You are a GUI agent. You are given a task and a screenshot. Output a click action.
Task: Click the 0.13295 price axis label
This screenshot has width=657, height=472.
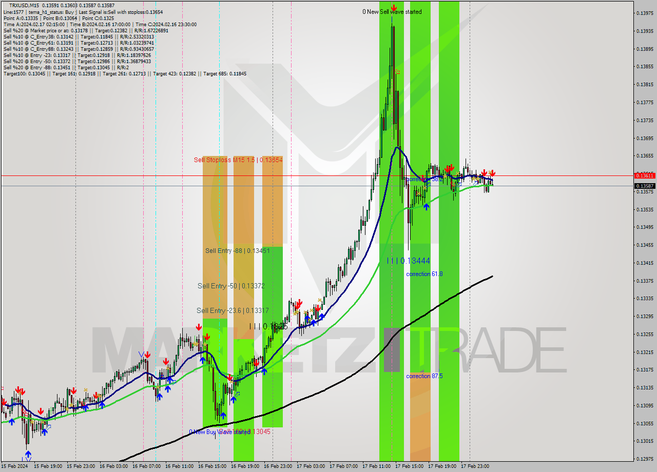(645, 316)
